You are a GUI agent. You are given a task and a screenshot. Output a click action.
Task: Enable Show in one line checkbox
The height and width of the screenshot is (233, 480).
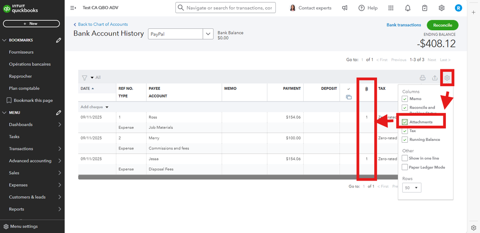point(405,158)
